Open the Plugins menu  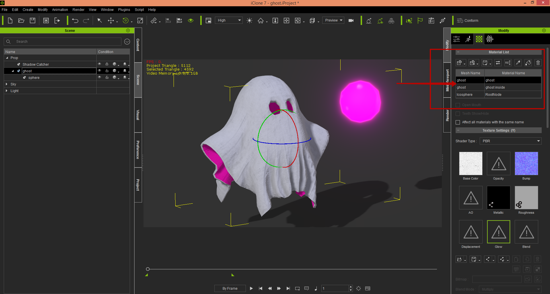click(124, 10)
